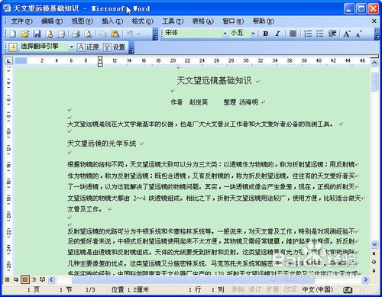The width and height of the screenshot is (382, 297).
Task: Toggle bulleted list formatting
Action: (320, 34)
